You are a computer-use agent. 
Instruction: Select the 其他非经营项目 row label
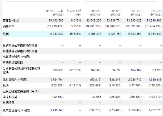click(x=13, y=63)
